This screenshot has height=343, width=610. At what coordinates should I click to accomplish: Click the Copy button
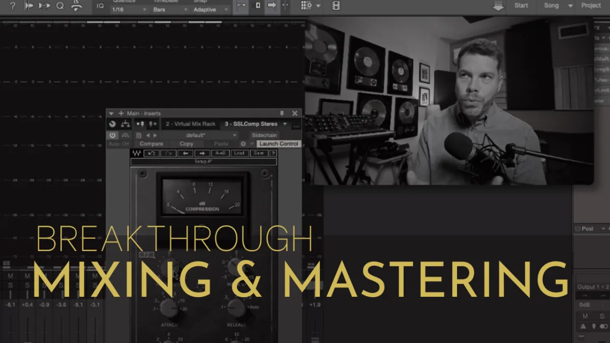(187, 144)
